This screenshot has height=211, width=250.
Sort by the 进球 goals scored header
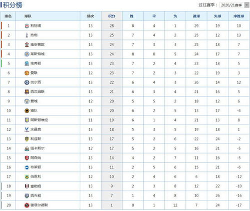[x=196, y=16]
